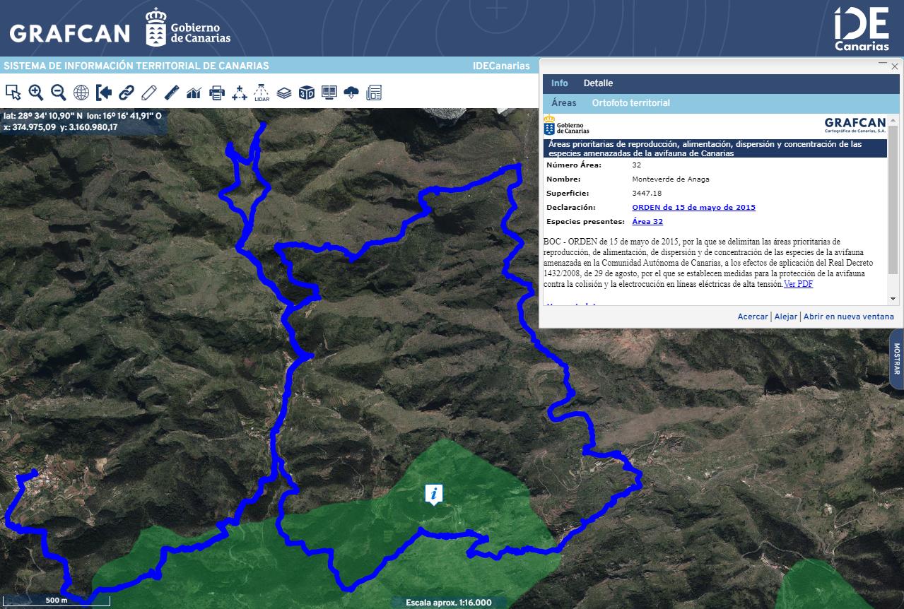The width and height of the screenshot is (904, 609).
Task: Select the pencil drawing tool
Action: pos(149,93)
